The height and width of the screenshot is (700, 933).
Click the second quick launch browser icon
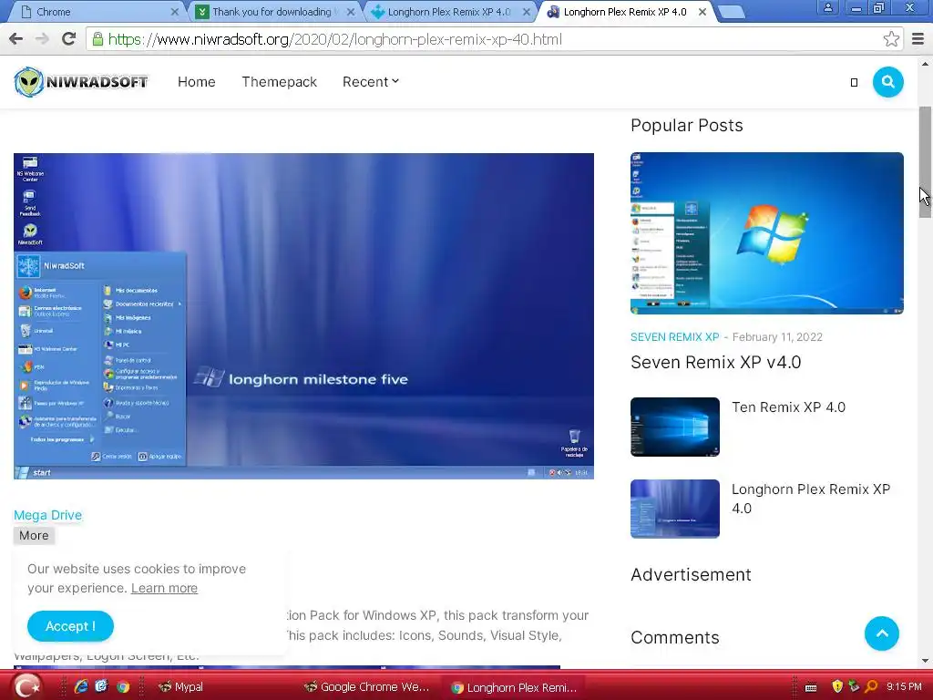click(x=101, y=686)
